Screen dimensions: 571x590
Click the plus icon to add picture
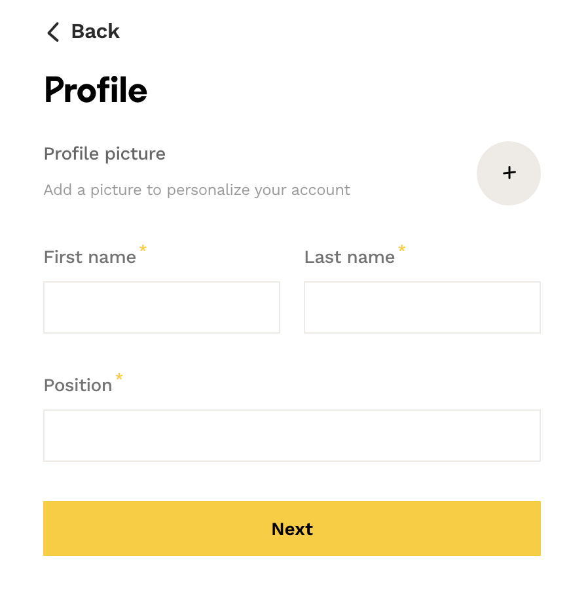pos(509,173)
